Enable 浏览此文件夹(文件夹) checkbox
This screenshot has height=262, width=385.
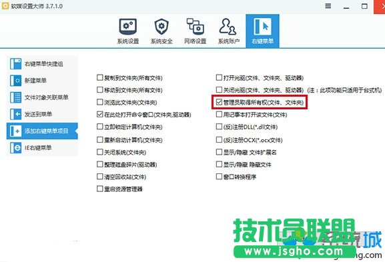tap(99, 102)
